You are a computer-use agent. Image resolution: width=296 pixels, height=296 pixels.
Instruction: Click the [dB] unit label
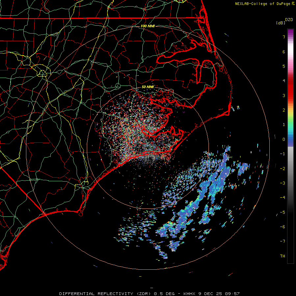pyautogui.click(x=281, y=23)
